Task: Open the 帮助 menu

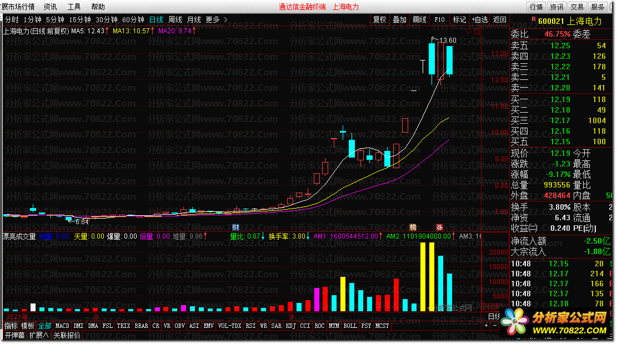Action: [98, 7]
